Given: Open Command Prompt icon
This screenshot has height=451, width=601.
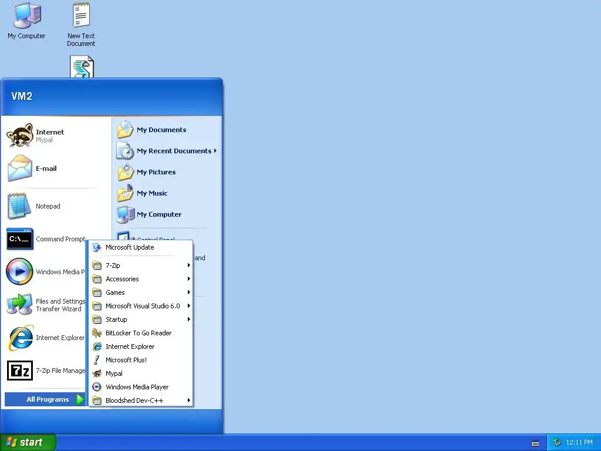Looking at the screenshot, I should pyautogui.click(x=19, y=239).
